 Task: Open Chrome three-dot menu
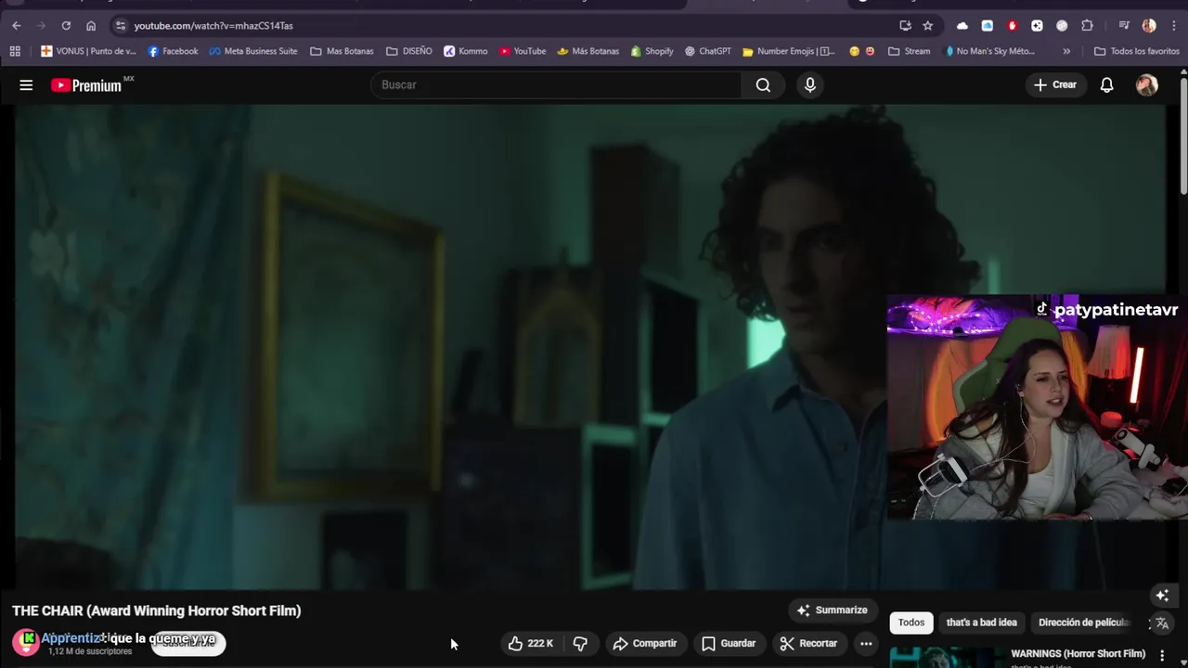pyautogui.click(x=1172, y=25)
